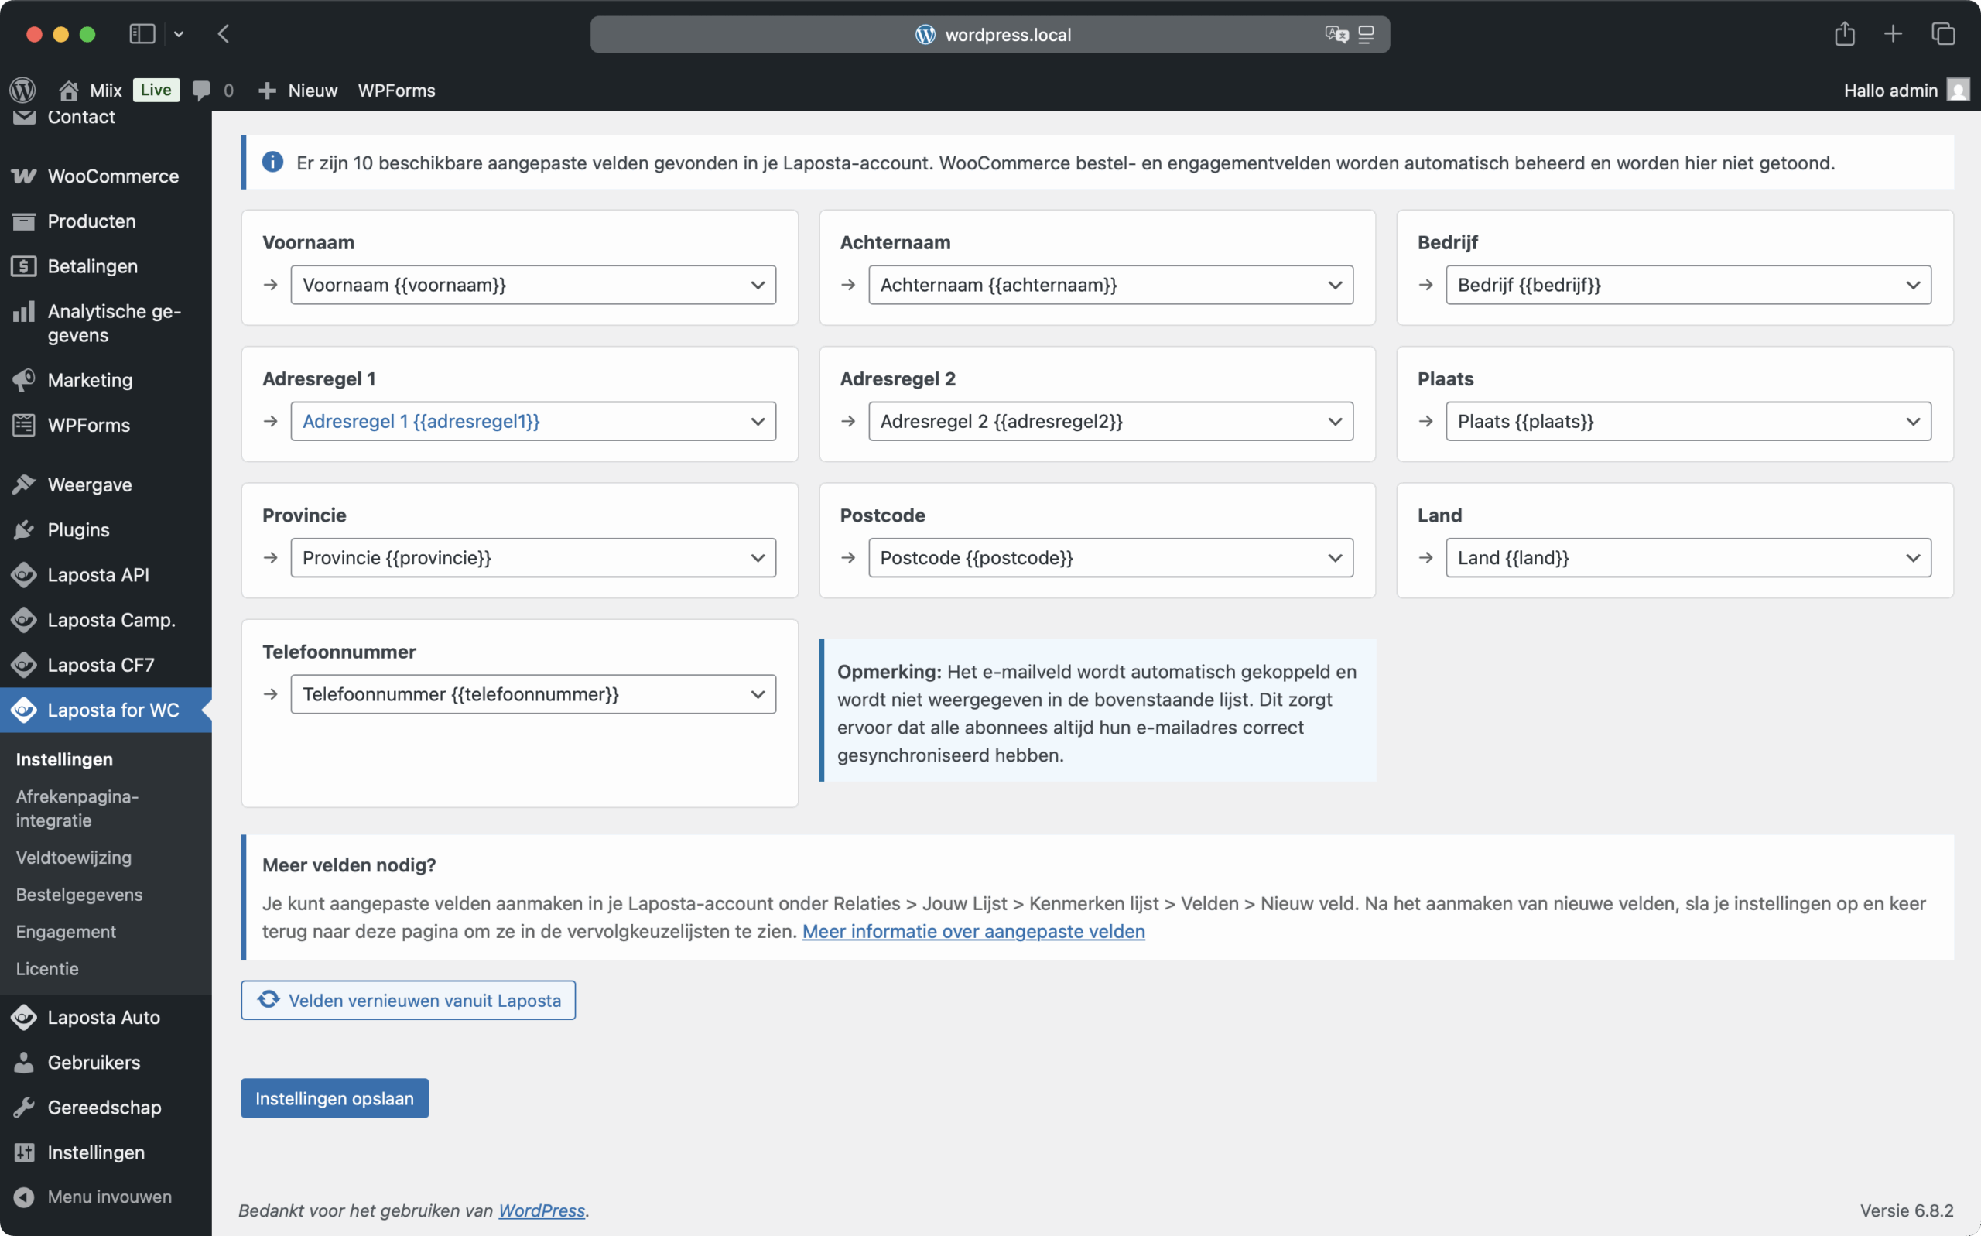Open the Telefoonnummer field dropdown
This screenshot has height=1236, width=1981.
tap(533, 694)
